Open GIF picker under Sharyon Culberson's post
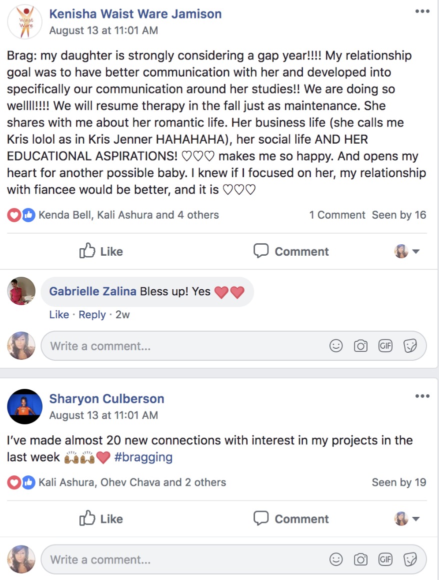 click(385, 559)
